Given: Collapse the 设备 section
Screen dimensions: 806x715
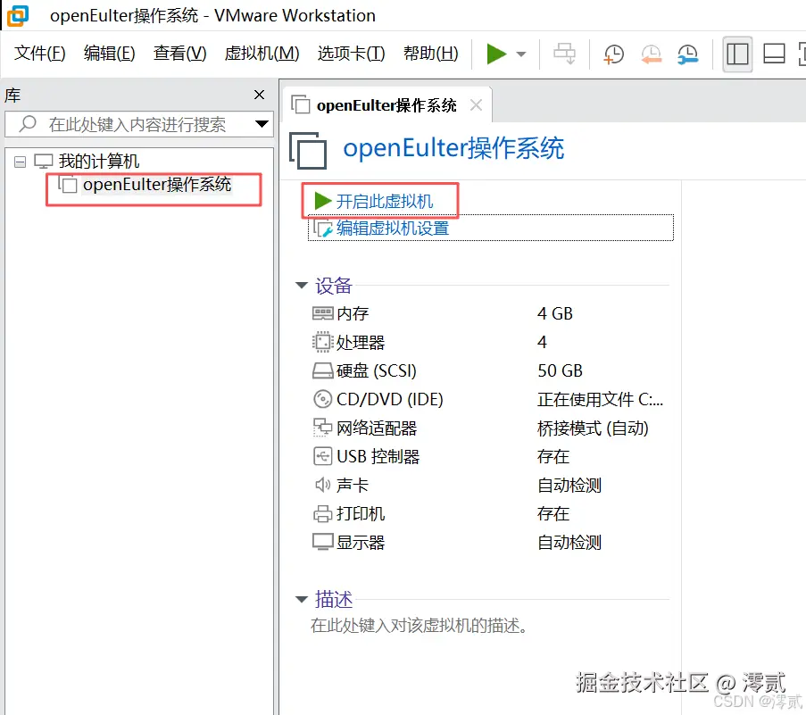Looking at the screenshot, I should [x=301, y=286].
